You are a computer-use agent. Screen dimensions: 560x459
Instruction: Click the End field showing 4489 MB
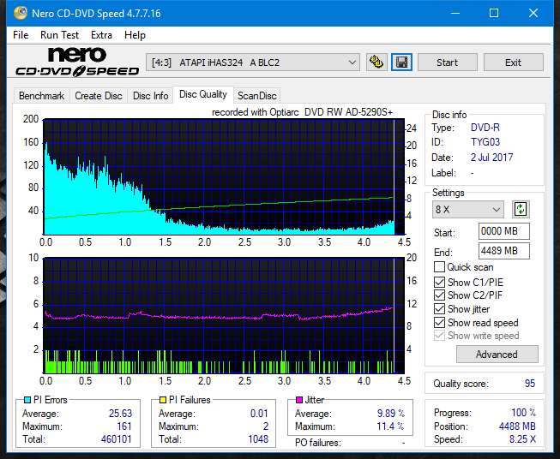(504, 251)
